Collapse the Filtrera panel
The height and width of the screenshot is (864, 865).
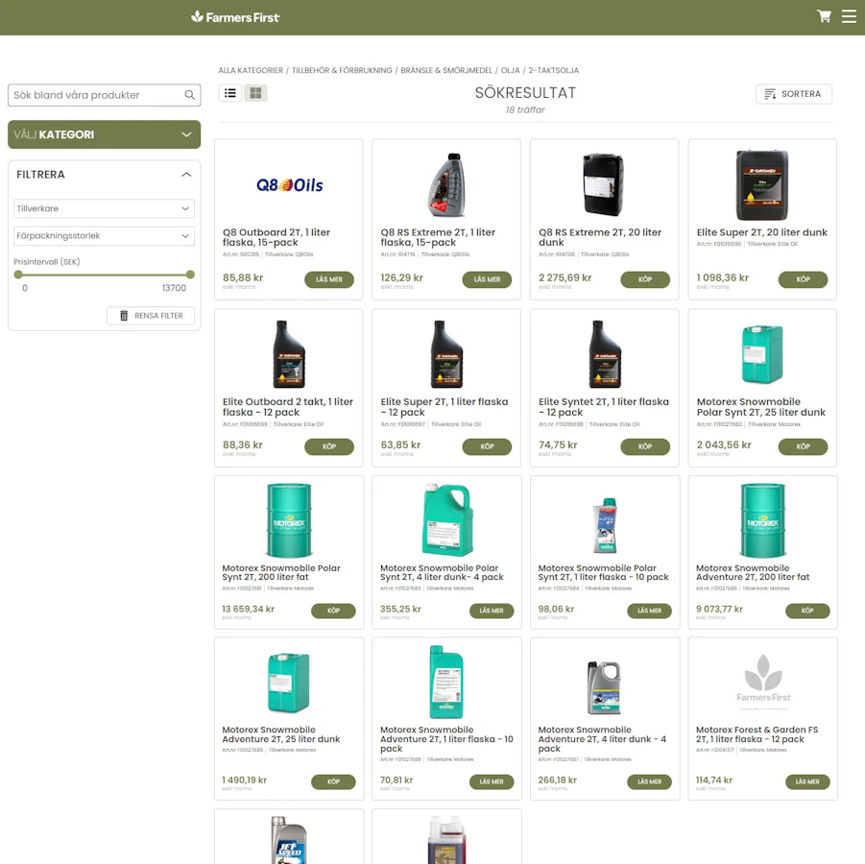tap(186, 175)
